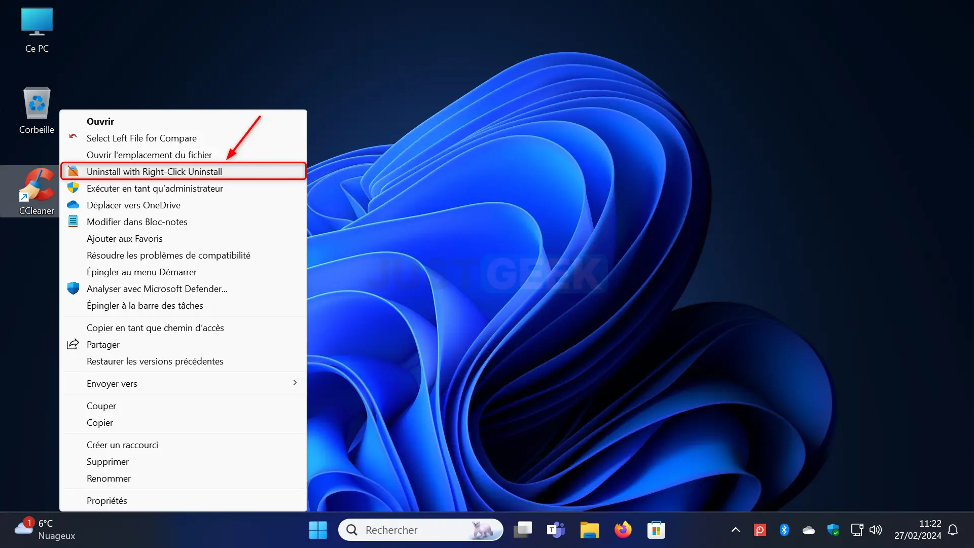Open the volume control in the system tray

tap(876, 530)
